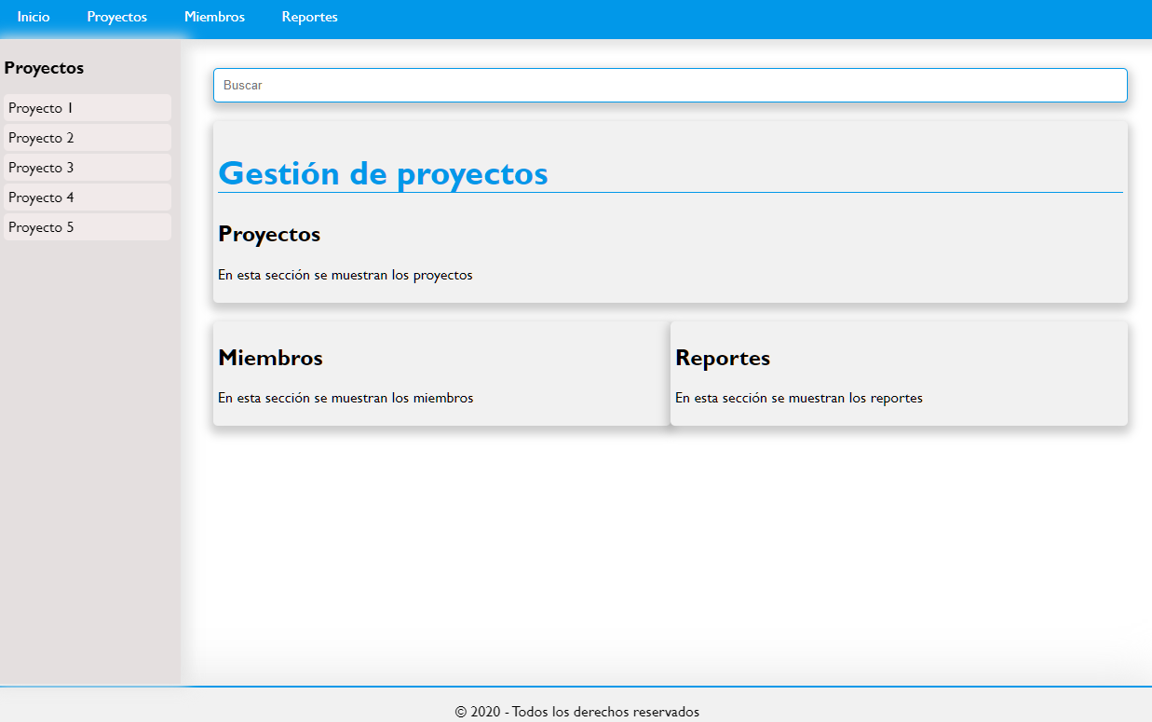This screenshot has width=1152, height=722.
Task: Open the Proyectos navigation item
Action: tap(116, 17)
